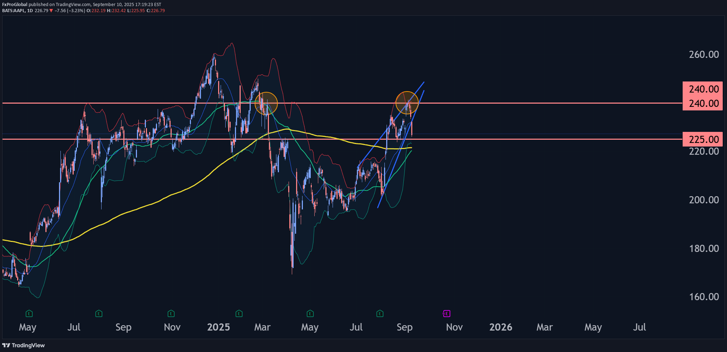Click the orange circle near March 2025 candles

coord(266,103)
